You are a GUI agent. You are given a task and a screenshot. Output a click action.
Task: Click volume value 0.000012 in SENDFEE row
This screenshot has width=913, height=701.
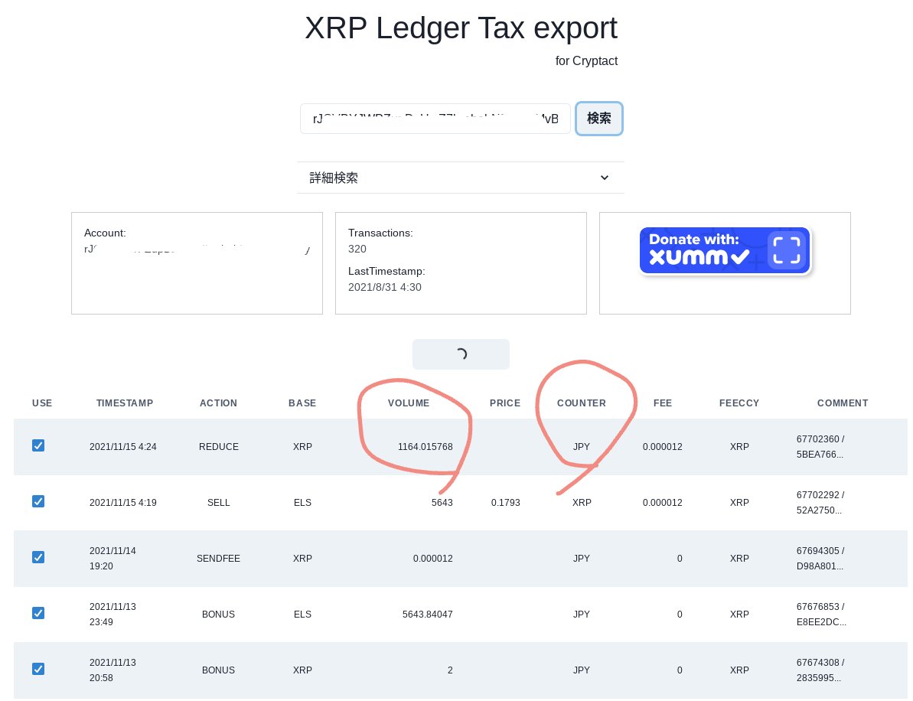coord(432,559)
